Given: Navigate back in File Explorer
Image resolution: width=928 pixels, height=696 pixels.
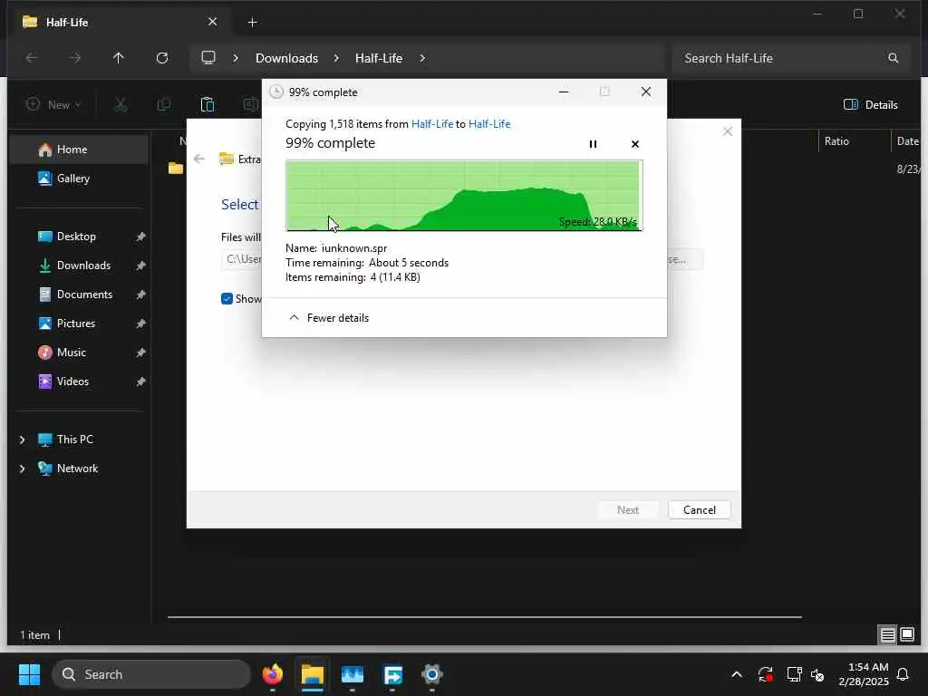Looking at the screenshot, I should coord(32,58).
